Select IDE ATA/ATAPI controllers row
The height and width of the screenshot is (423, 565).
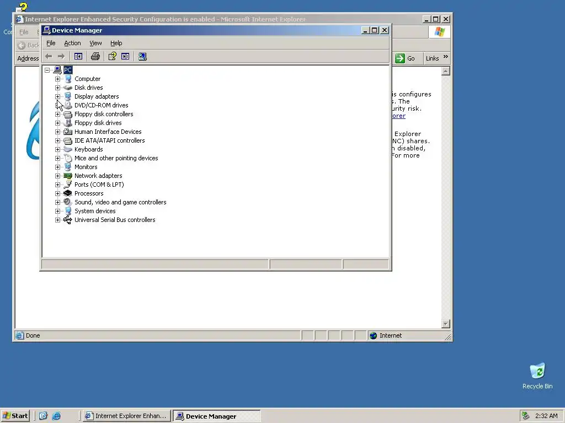point(110,140)
